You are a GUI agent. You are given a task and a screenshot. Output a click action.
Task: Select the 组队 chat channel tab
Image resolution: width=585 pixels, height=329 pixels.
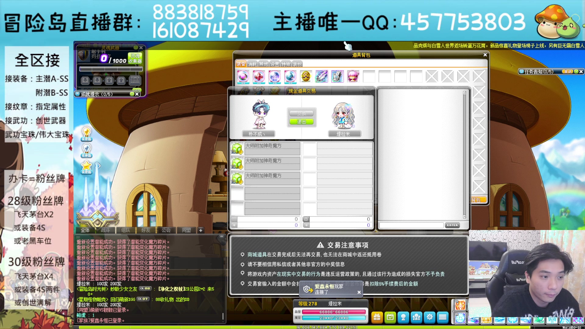coord(126,230)
